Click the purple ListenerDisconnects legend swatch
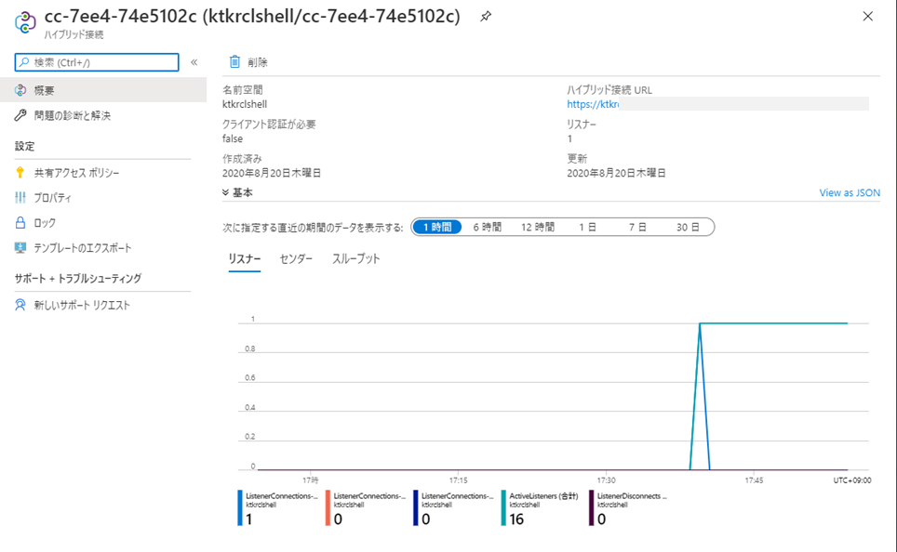Screen dimensions: 897x552 tap(592, 508)
